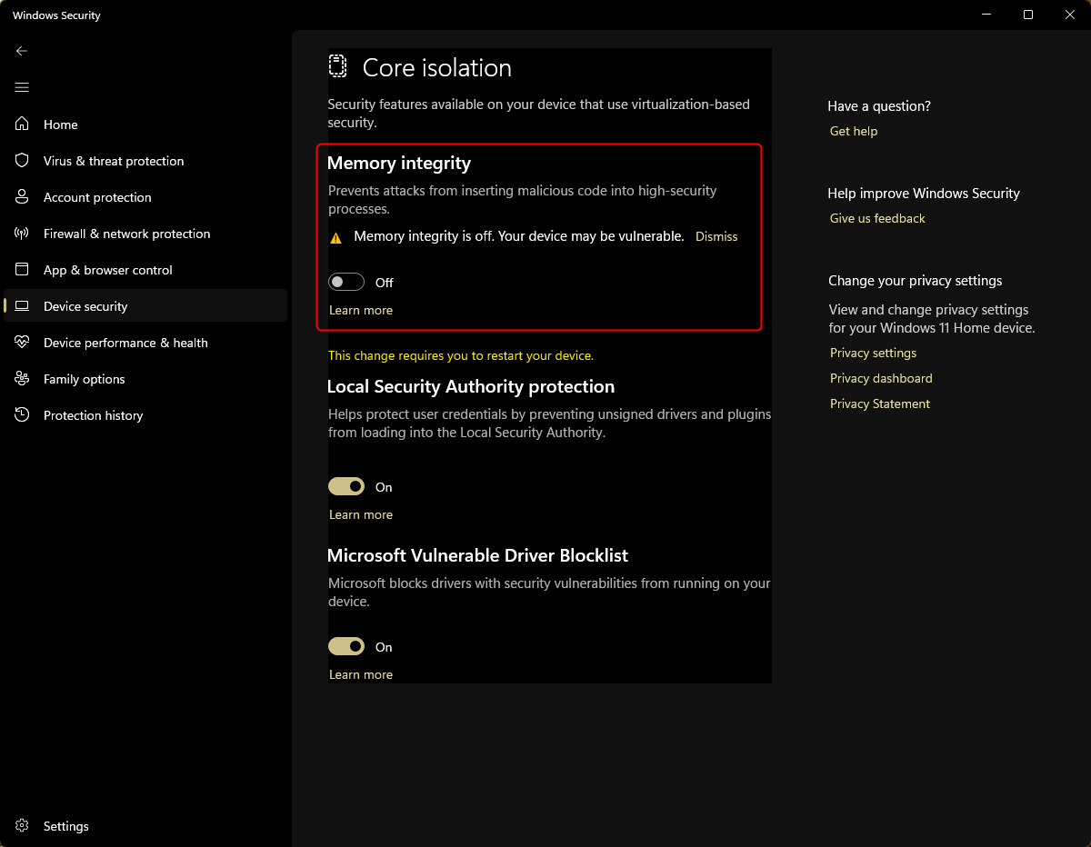Close the Windows Security window
The image size is (1091, 847).
pyautogui.click(x=1070, y=15)
